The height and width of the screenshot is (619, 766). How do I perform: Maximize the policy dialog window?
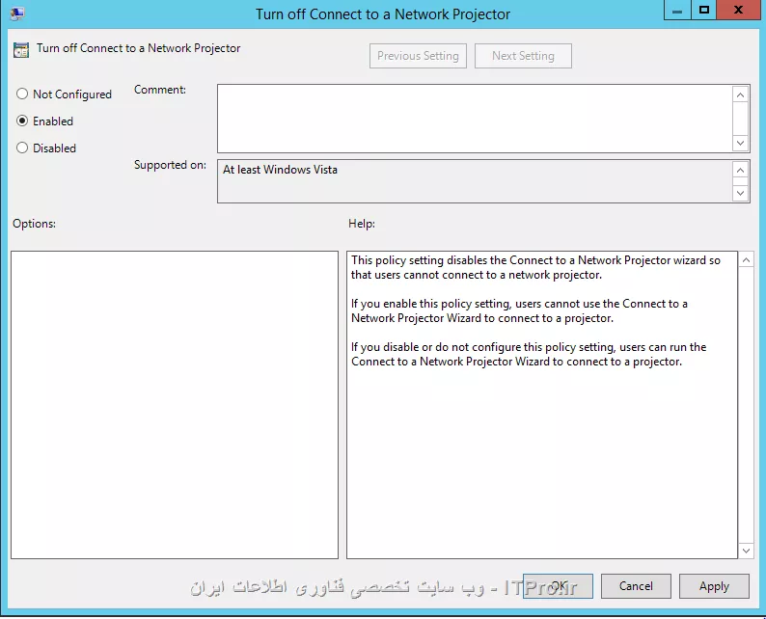point(704,11)
